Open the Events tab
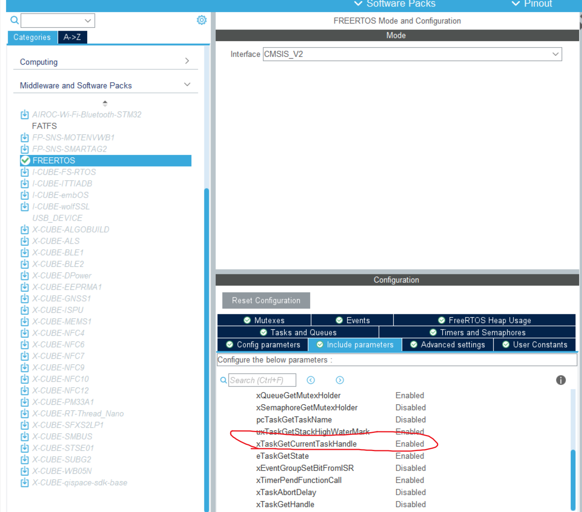Viewport: 582px width, 512px height. click(352, 320)
